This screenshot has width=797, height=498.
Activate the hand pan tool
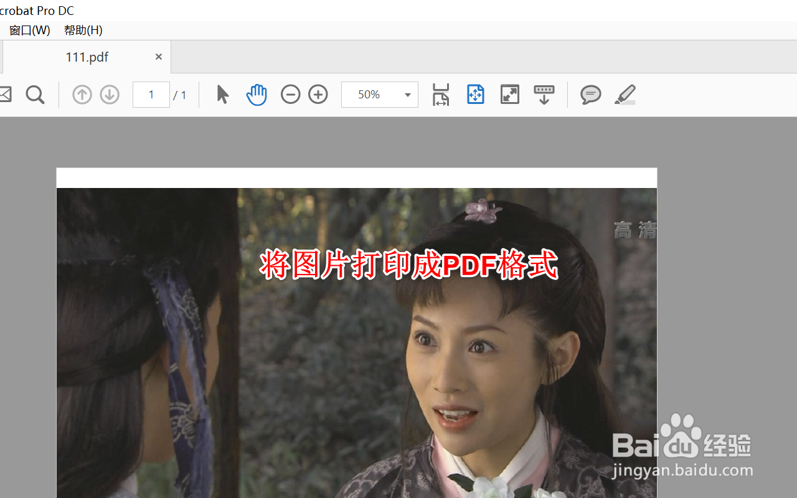click(x=256, y=95)
